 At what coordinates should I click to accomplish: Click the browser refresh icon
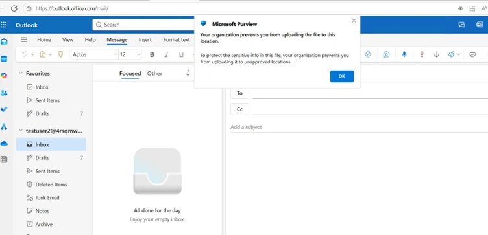(x=14, y=8)
